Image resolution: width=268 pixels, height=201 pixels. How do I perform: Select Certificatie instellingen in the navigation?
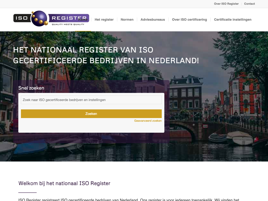pos(232,20)
